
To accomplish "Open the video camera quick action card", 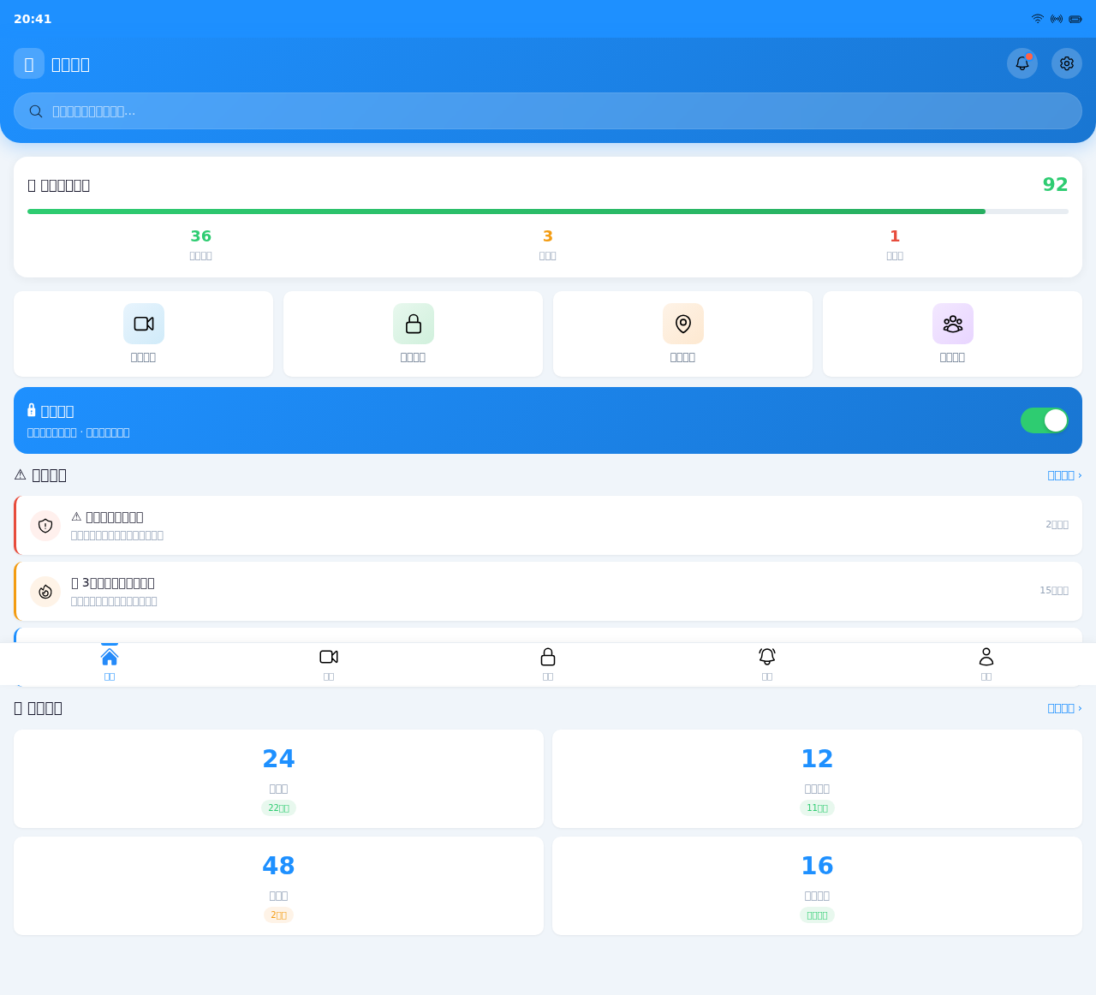I will [x=143, y=334].
